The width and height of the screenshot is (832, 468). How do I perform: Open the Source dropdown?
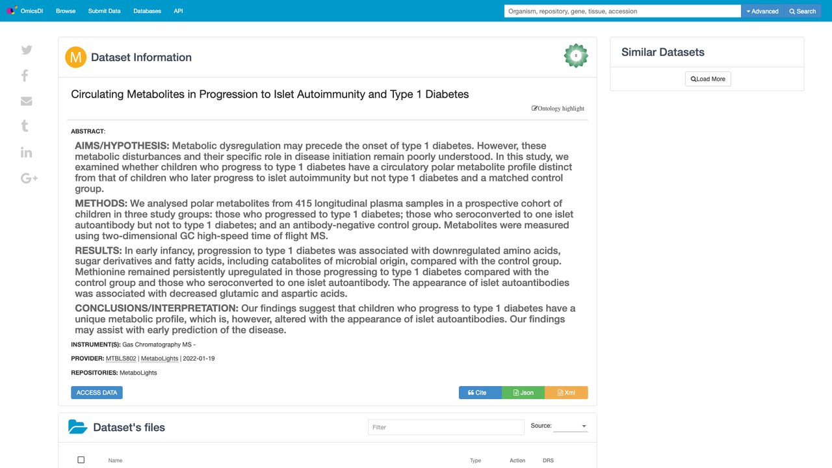(570, 426)
